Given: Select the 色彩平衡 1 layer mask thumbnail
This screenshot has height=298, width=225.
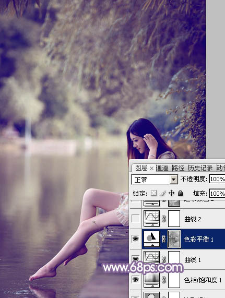Looking at the screenshot, I should click(x=174, y=239).
